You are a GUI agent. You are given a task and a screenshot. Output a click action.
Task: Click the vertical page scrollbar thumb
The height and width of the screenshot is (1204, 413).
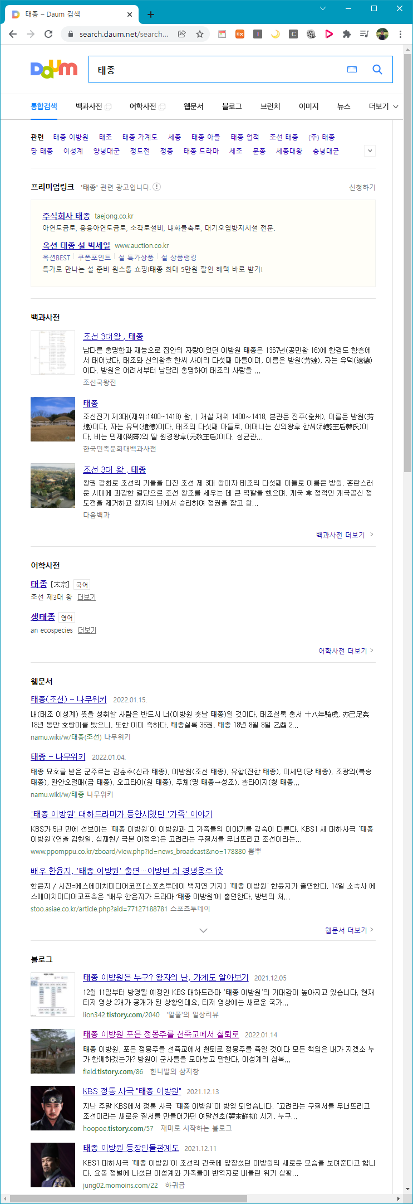click(x=408, y=262)
